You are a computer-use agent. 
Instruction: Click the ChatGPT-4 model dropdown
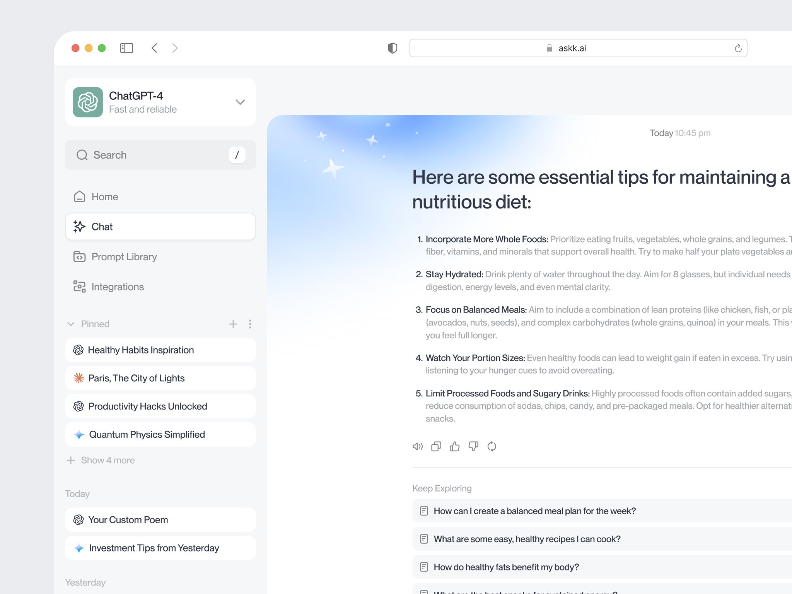click(240, 101)
